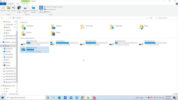Open the address bar history dropdown
The height and width of the screenshot is (100, 178).
pos(147,18)
